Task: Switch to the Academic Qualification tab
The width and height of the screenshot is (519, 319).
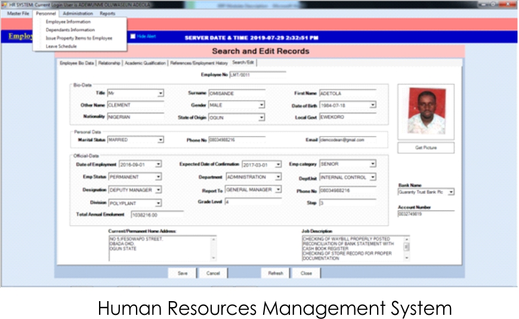Action: (146, 63)
